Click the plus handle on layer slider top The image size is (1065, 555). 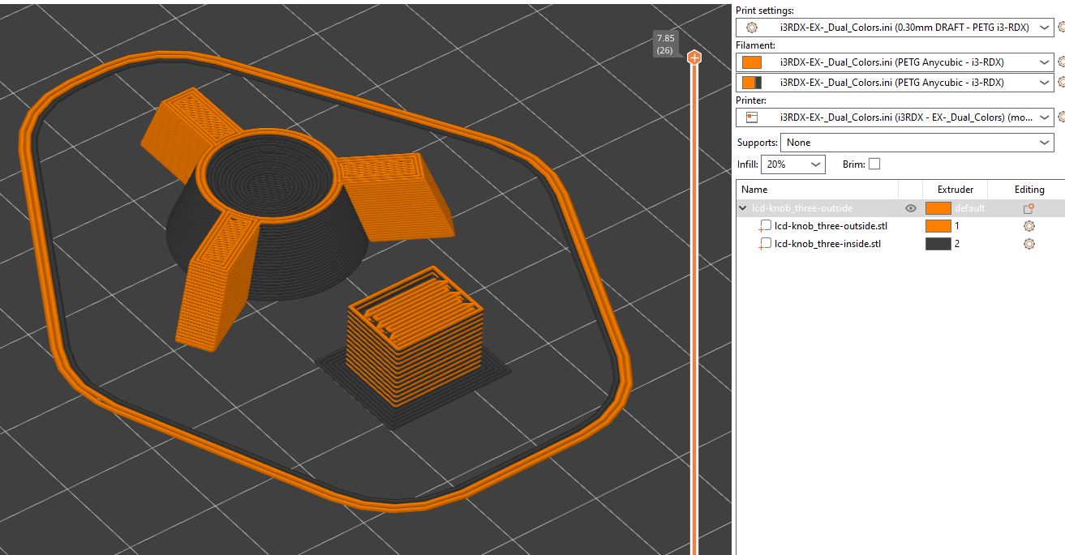[x=694, y=58]
